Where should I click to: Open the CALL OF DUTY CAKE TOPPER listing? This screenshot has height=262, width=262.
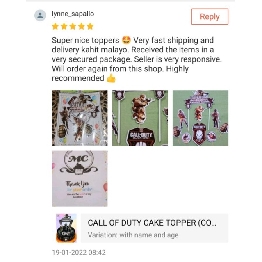(152, 223)
